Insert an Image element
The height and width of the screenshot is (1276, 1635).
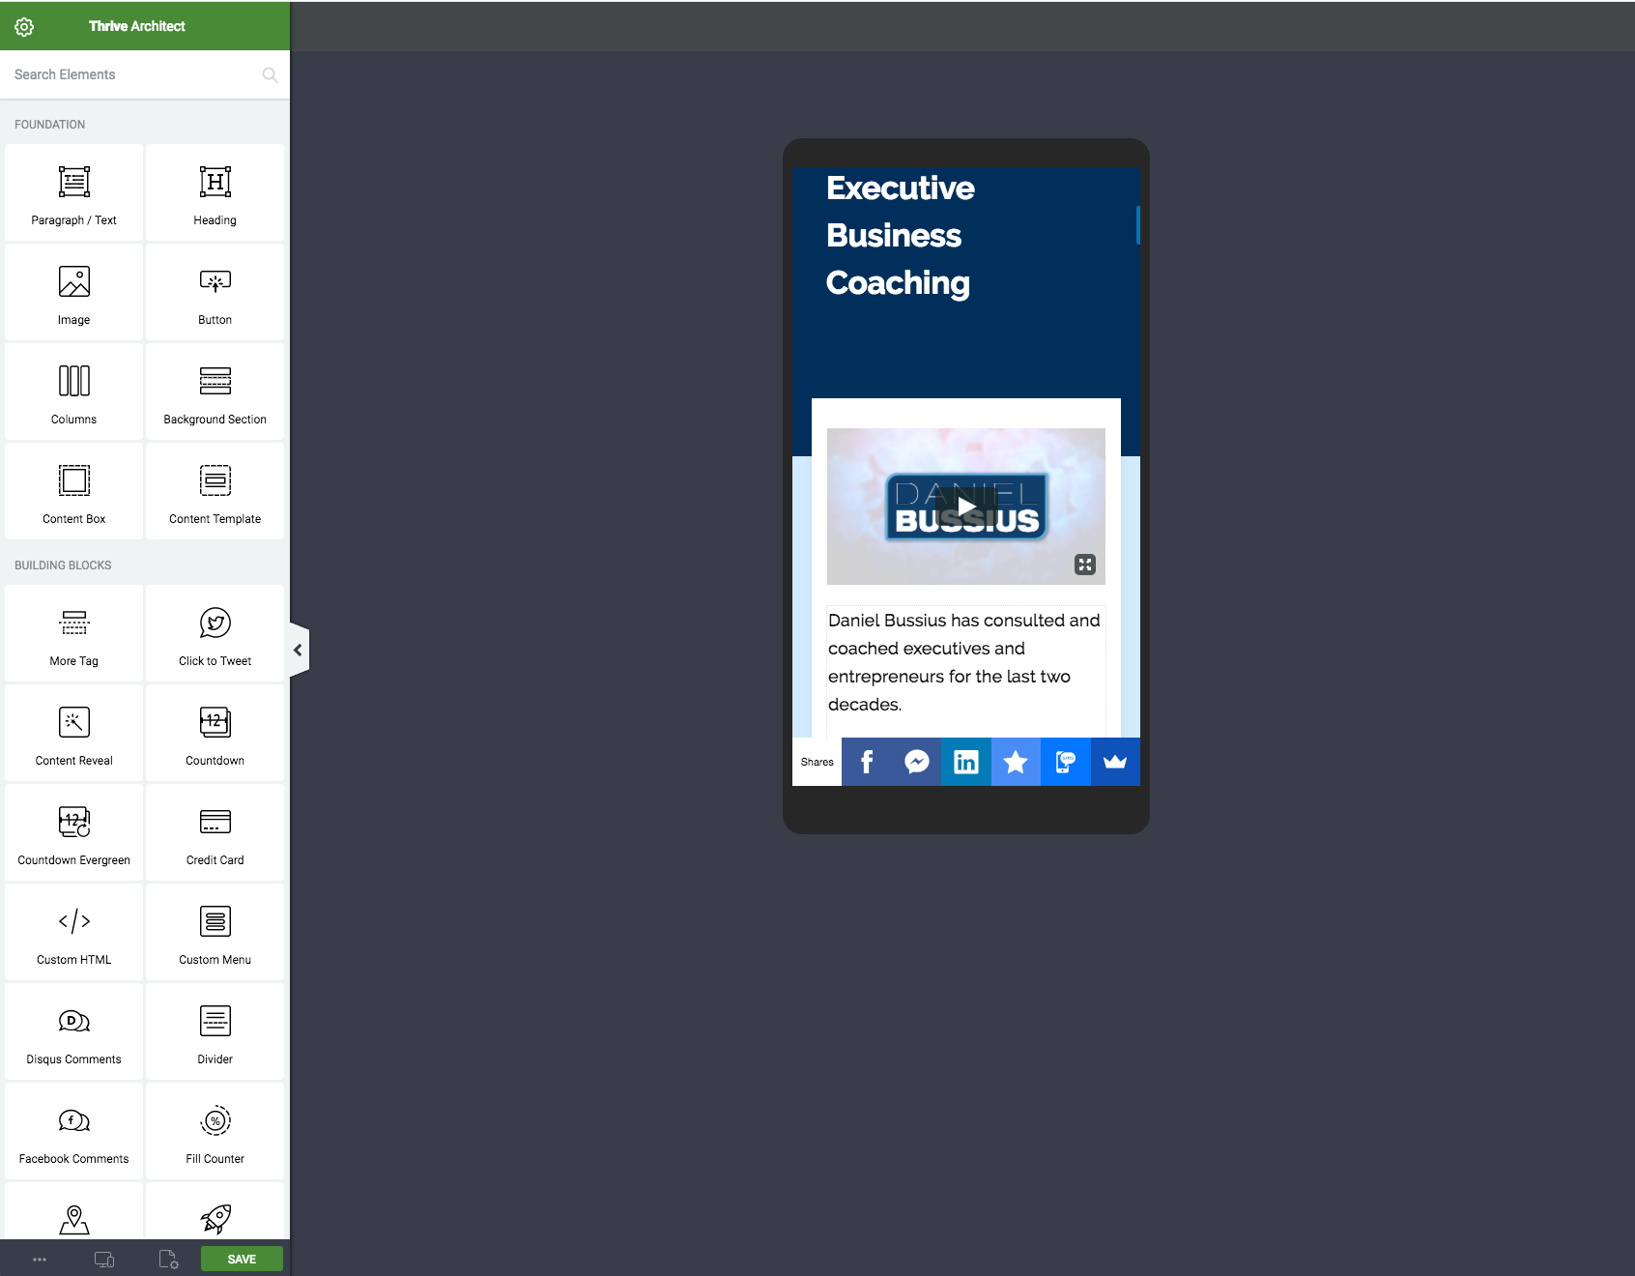72,292
